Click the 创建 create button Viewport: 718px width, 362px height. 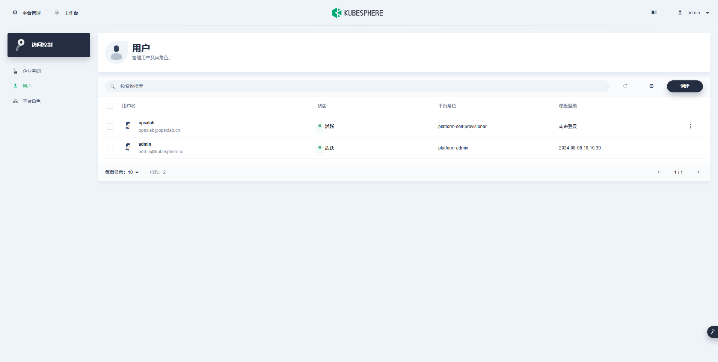click(685, 86)
